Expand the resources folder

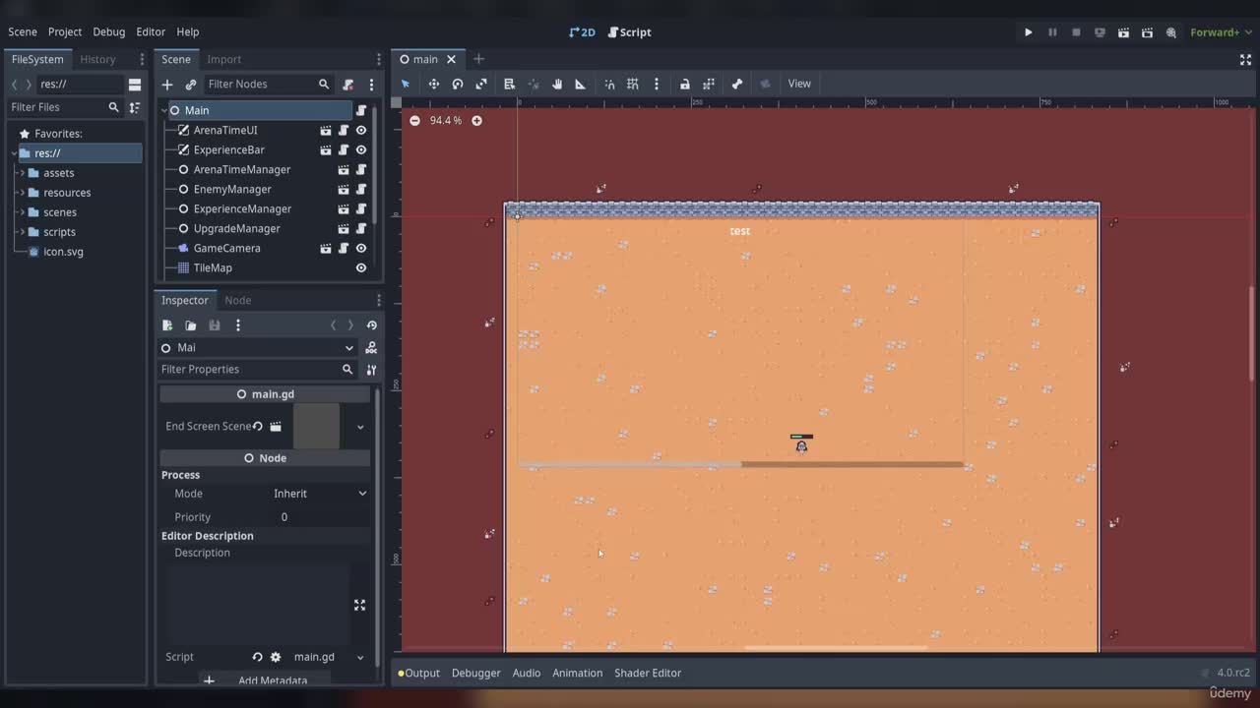pyautogui.click(x=22, y=193)
